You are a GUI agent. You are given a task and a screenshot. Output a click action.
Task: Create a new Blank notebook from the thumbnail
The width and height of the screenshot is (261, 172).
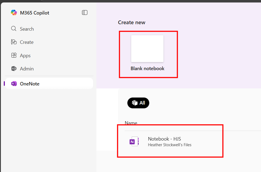coord(147,49)
